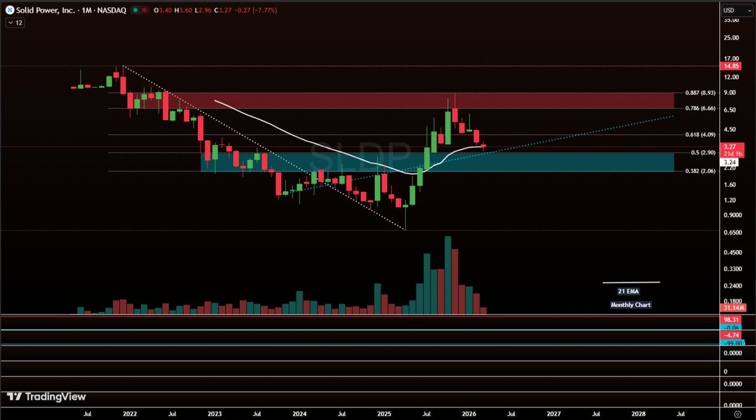Click the 25.00 price scale label
The height and width of the screenshot is (420, 756).
[731, 39]
